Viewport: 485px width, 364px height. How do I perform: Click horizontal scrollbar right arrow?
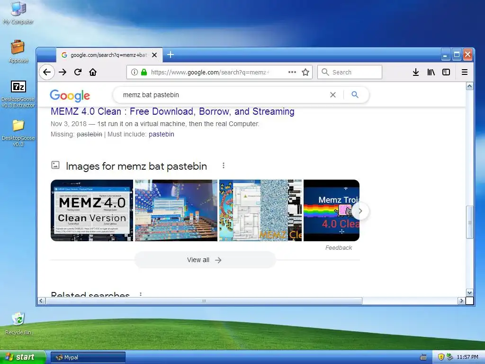coord(461,300)
